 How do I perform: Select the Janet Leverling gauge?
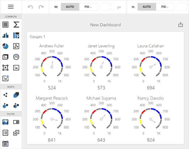click(x=101, y=67)
